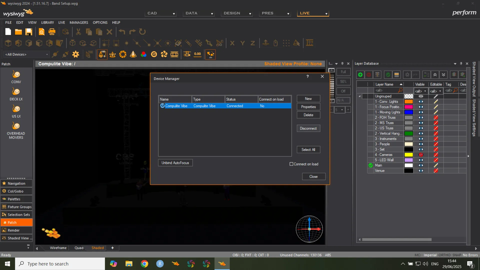Click the Y axis constraint icon
Viewport: 480px width, 270px height.
[x=242, y=43]
